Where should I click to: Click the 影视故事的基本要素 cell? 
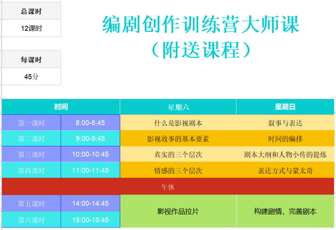[178, 139]
